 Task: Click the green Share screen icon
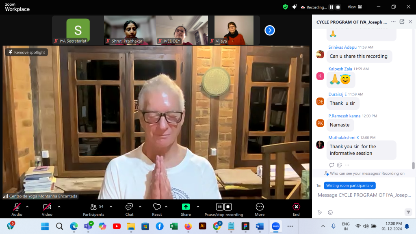click(x=186, y=207)
